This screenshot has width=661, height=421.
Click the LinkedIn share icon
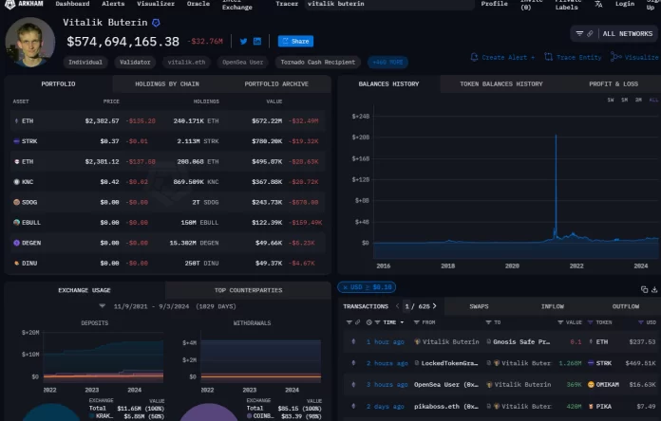(257, 42)
